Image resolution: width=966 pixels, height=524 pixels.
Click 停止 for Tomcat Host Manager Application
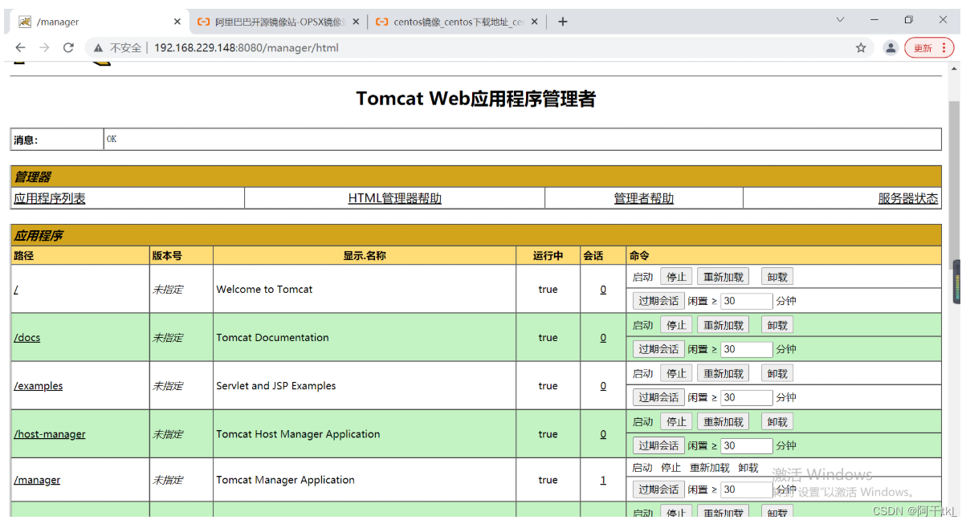[676, 421]
